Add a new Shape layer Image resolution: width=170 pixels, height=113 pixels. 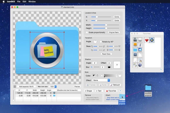coord(88,91)
